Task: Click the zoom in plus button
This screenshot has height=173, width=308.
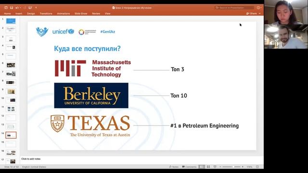Action: pos(243,167)
